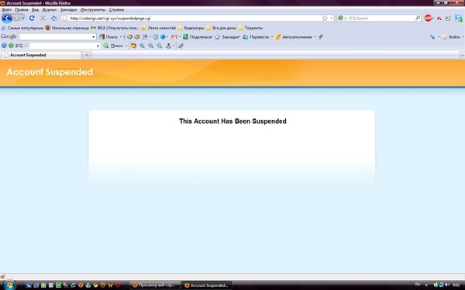The width and height of the screenshot is (465, 290).
Task: Click the highlighter icon after Автозаполнение
Action: tap(321, 37)
